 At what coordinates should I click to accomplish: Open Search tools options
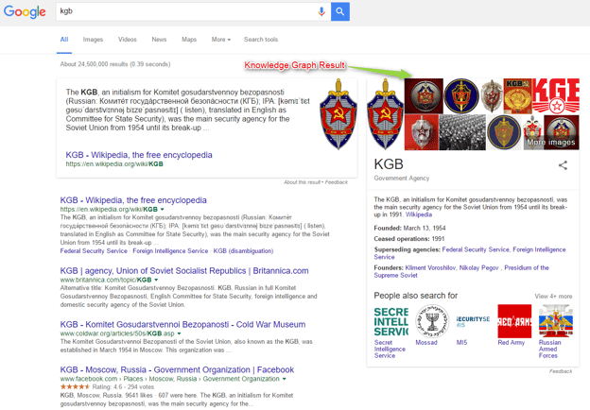point(261,40)
